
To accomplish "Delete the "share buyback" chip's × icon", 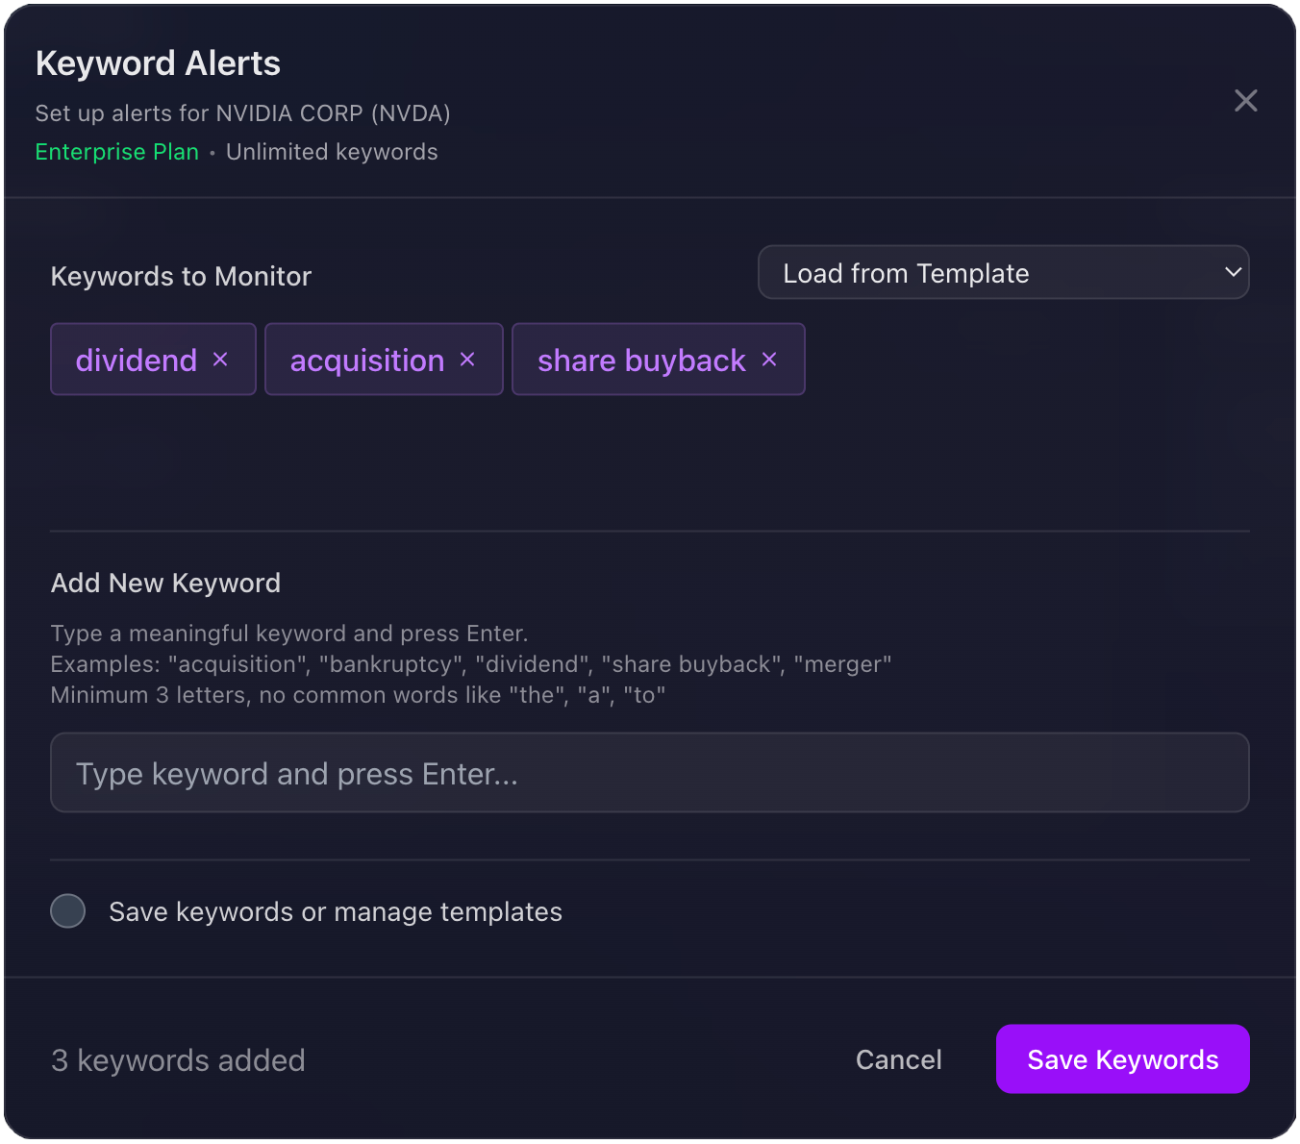I will pos(769,359).
